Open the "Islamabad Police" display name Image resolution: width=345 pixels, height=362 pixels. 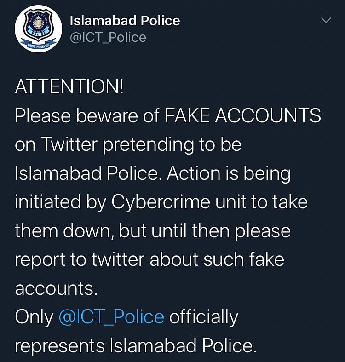124,20
